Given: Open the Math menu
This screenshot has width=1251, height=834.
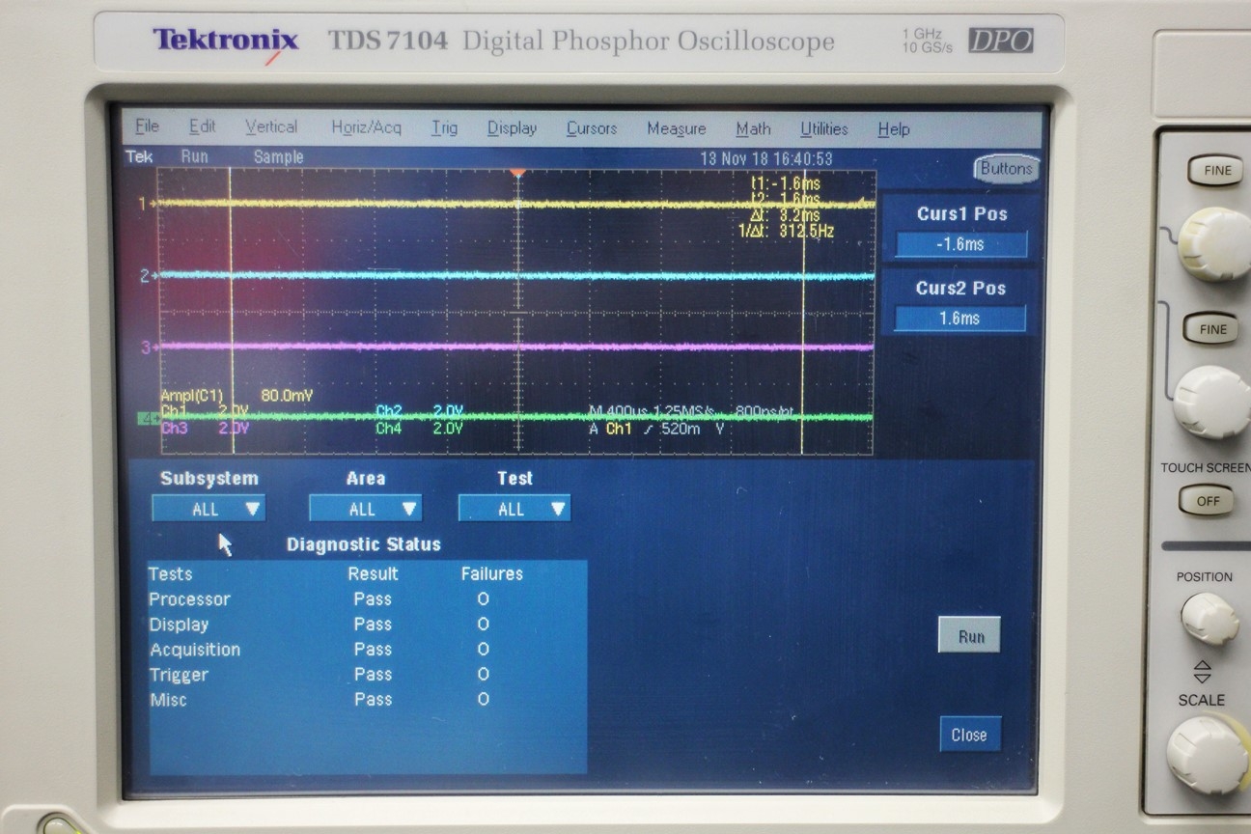Looking at the screenshot, I should pyautogui.click(x=753, y=129).
